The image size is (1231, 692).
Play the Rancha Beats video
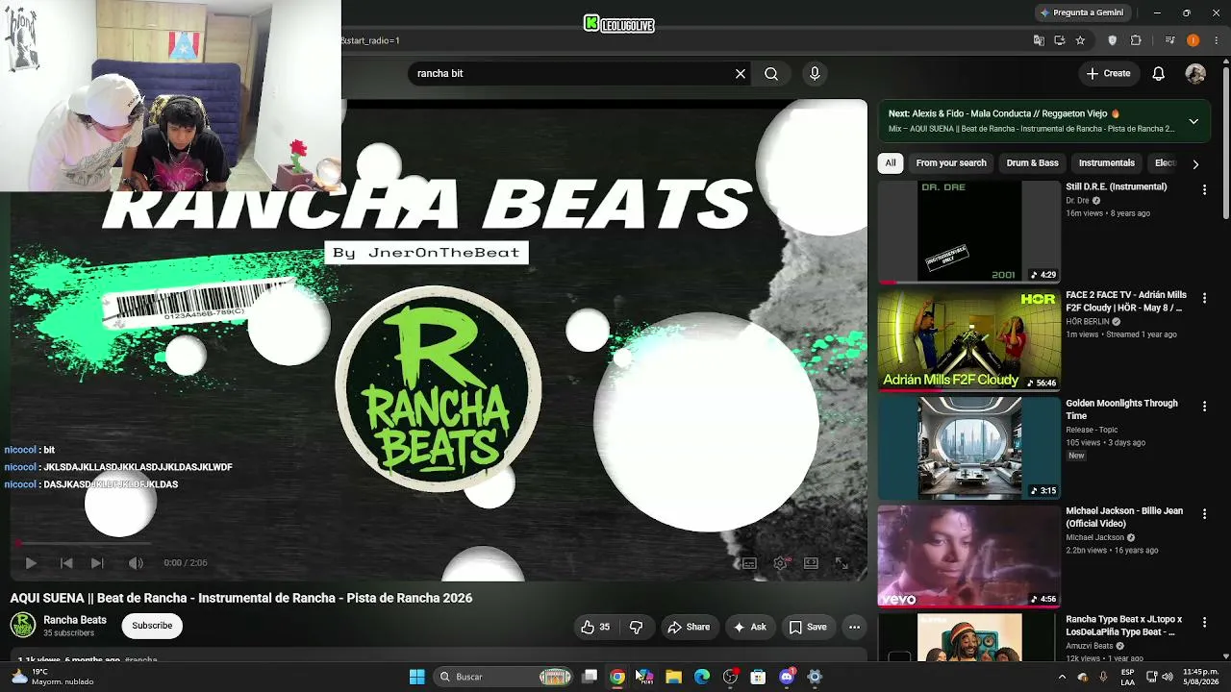click(30, 563)
